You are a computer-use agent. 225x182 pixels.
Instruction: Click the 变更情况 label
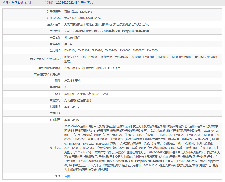pos(55,148)
